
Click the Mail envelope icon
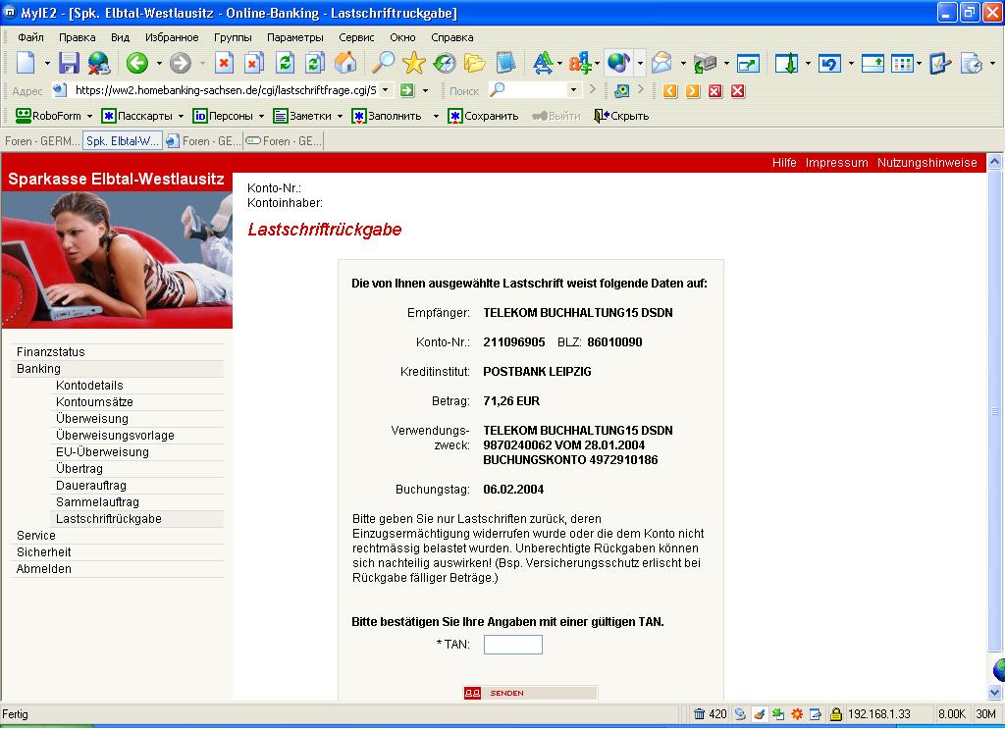[661, 63]
